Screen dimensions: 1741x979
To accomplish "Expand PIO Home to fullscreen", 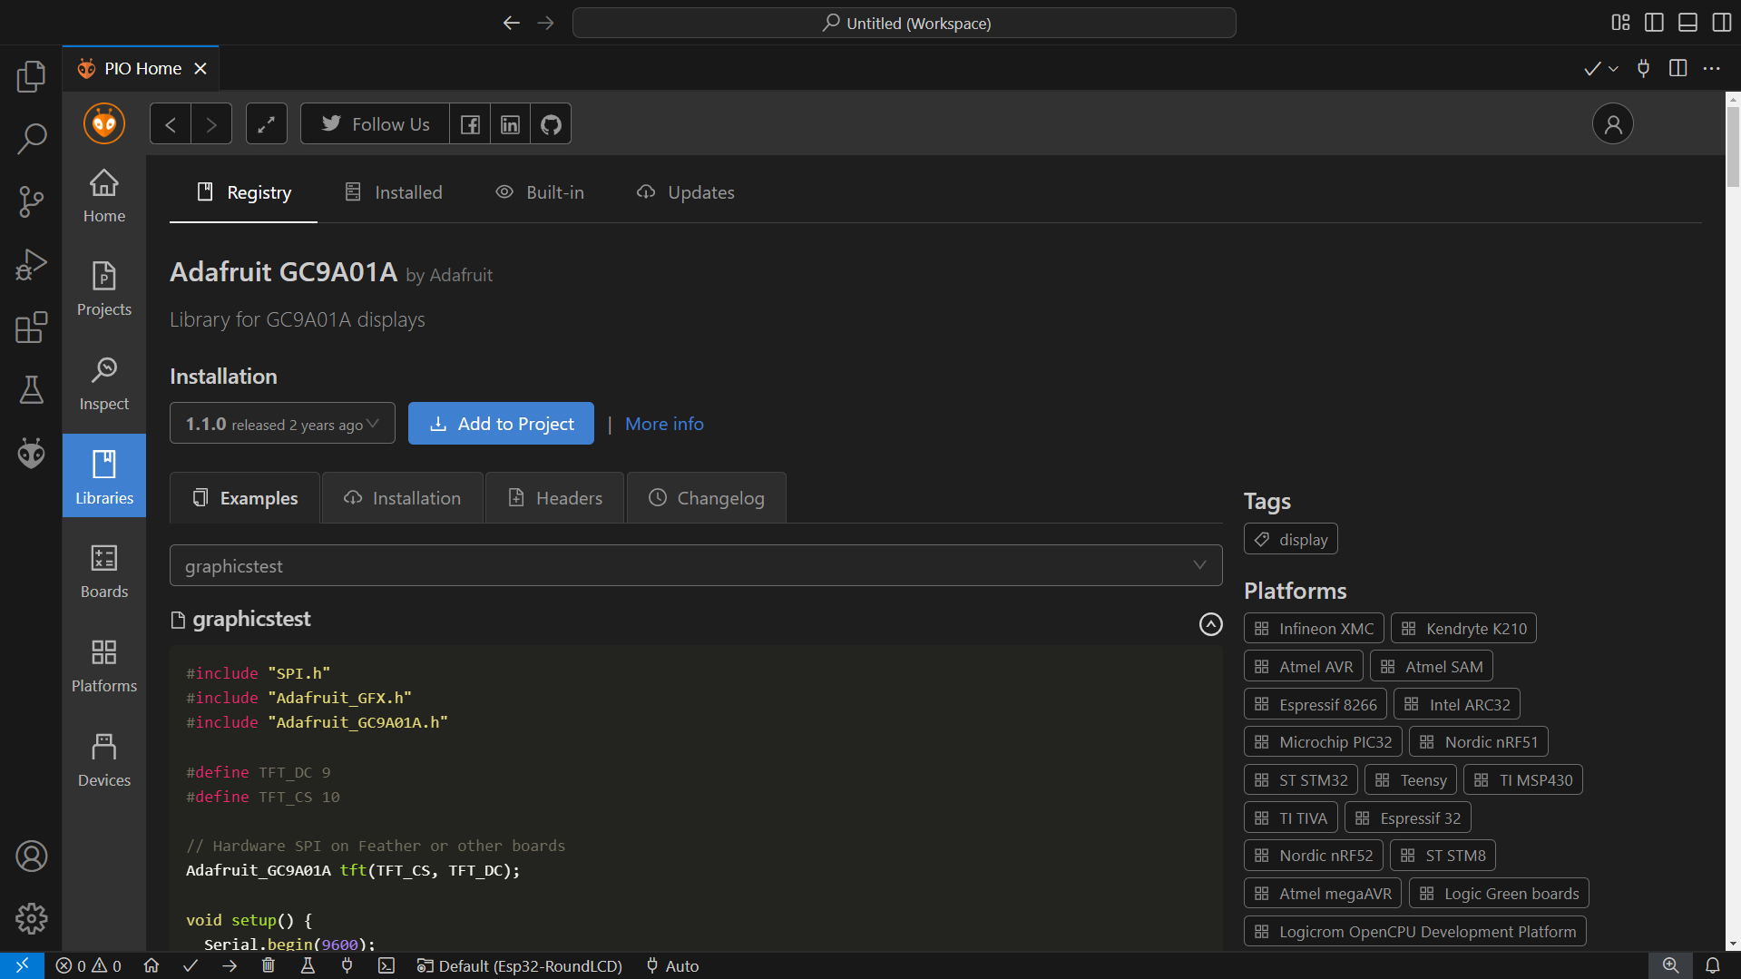I will [267, 124].
